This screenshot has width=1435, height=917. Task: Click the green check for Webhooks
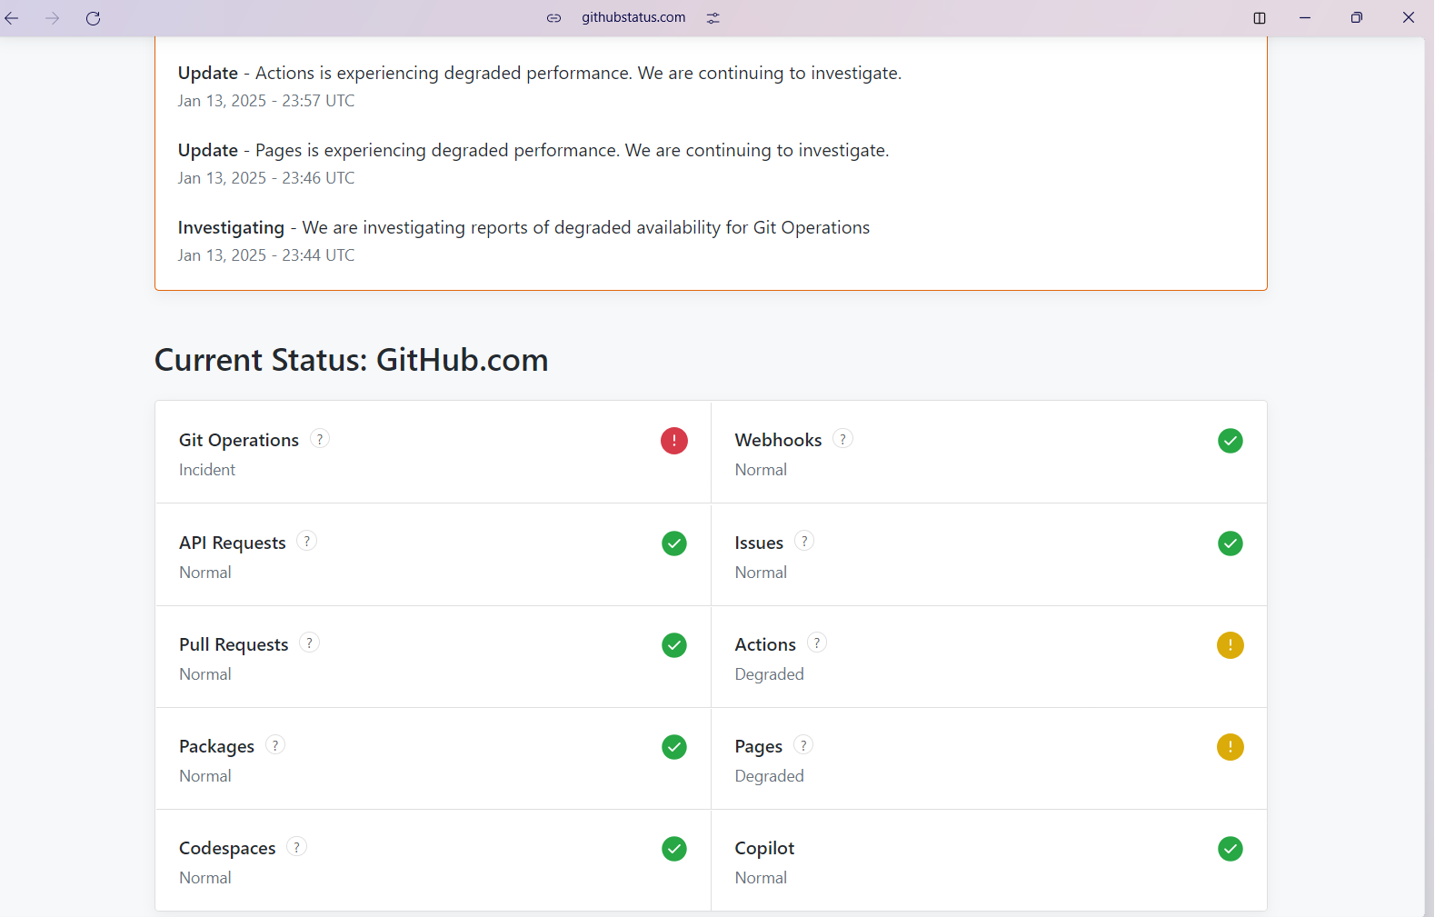coord(1231,441)
